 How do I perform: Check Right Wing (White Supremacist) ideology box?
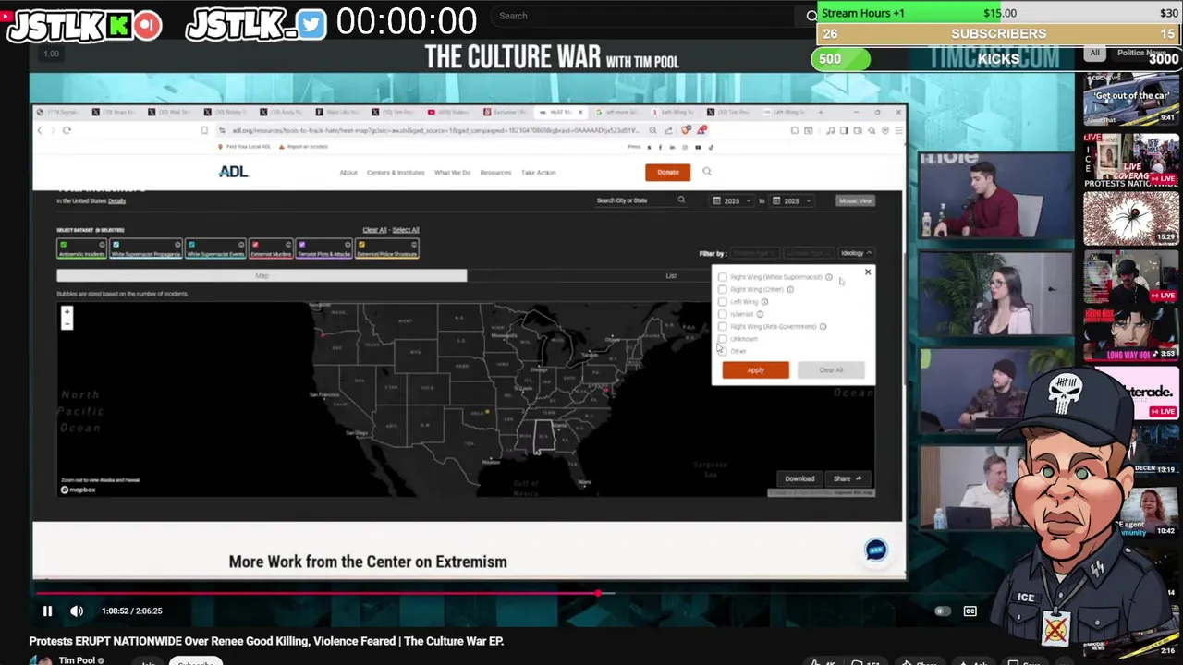tap(723, 277)
